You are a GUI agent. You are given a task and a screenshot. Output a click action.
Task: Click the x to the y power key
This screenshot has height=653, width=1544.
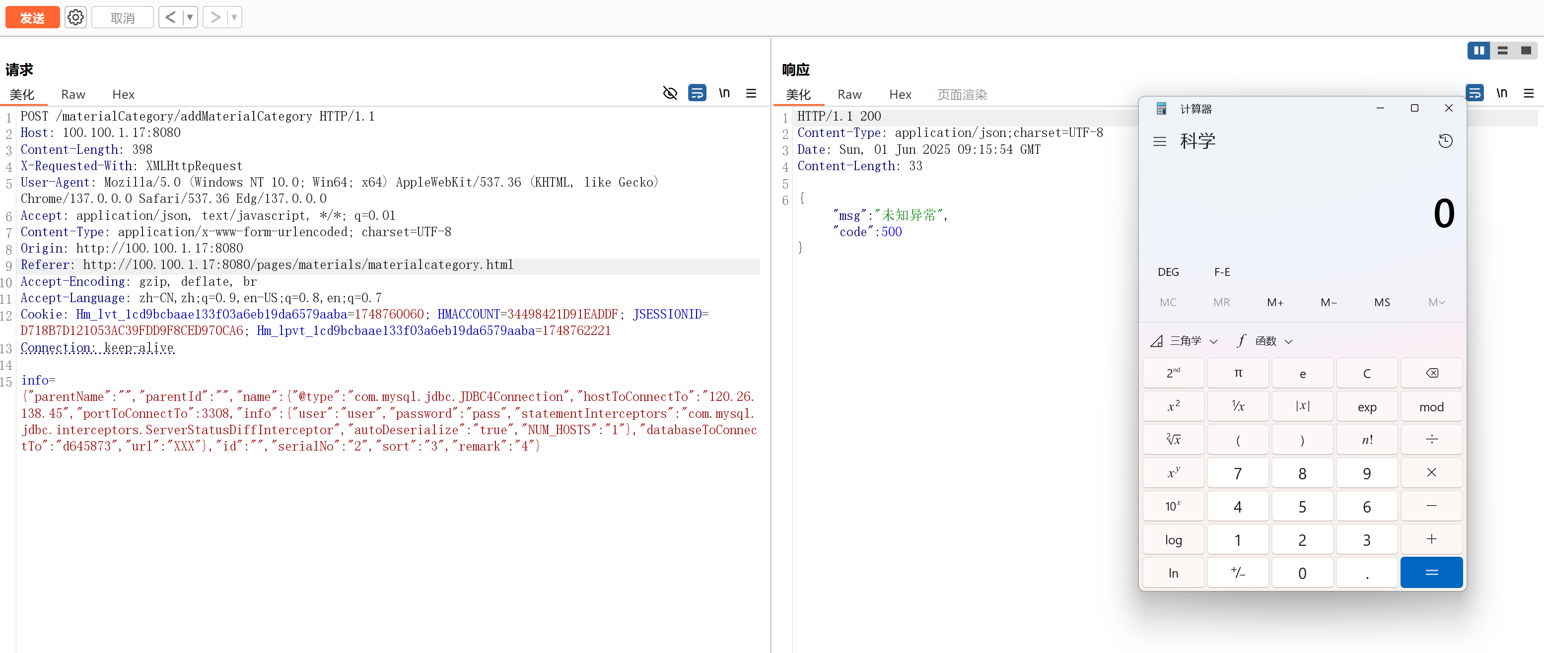1173,473
